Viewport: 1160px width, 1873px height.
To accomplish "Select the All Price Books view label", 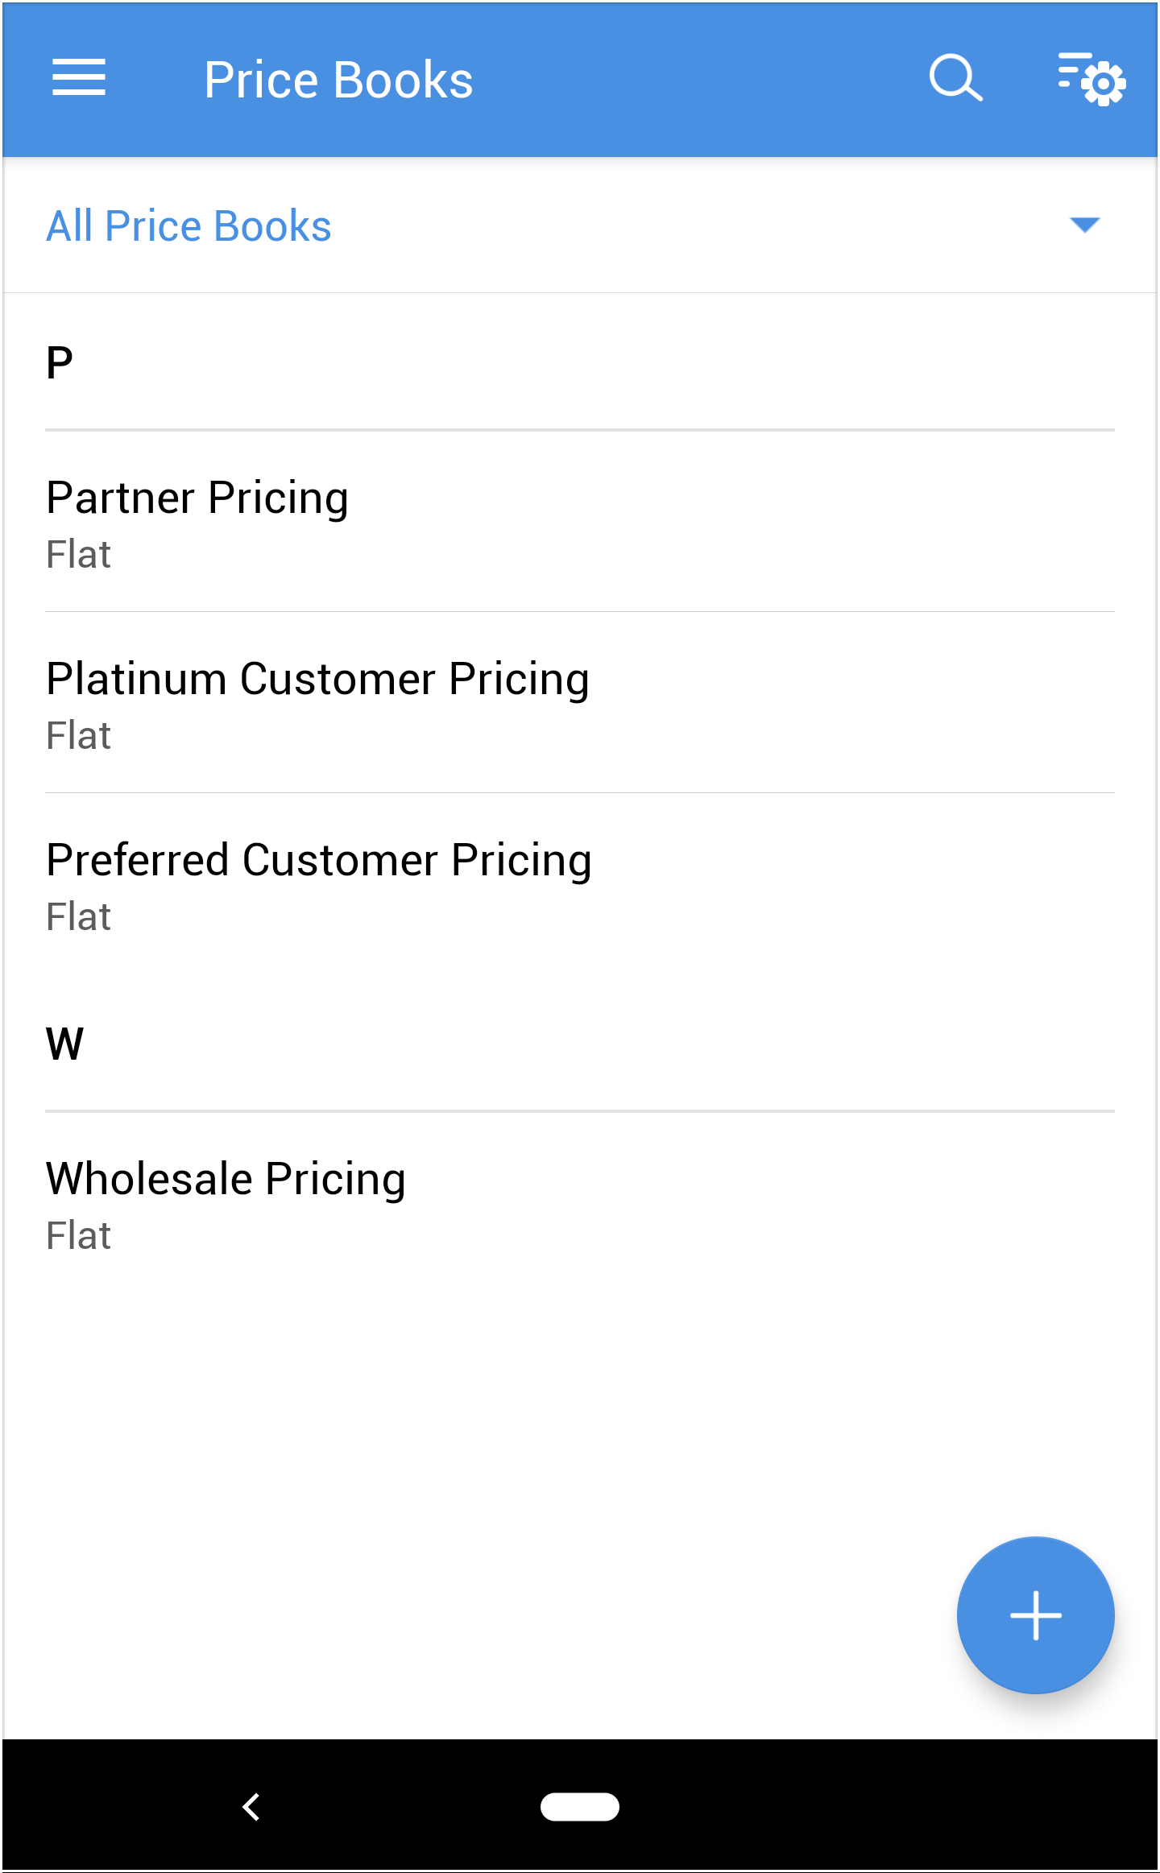I will click(188, 225).
